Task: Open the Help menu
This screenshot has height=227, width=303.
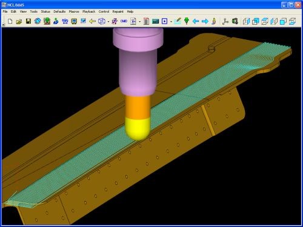Action: click(130, 12)
